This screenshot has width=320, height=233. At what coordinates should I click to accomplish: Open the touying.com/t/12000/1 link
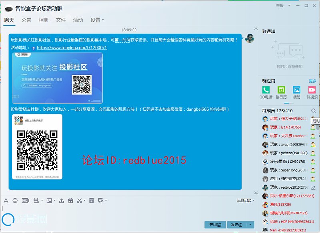pyautogui.click(x=72, y=48)
